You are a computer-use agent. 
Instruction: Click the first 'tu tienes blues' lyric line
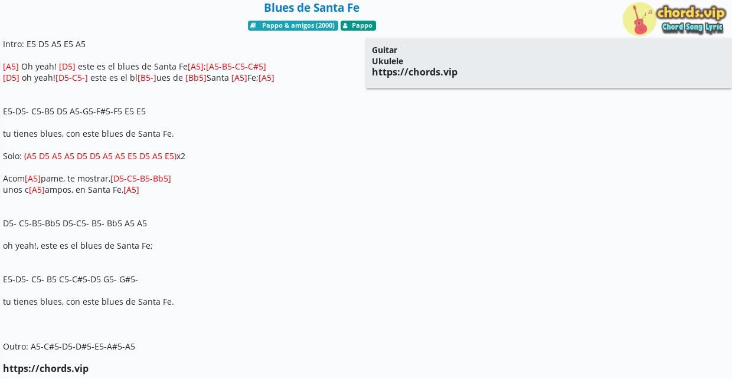click(89, 134)
